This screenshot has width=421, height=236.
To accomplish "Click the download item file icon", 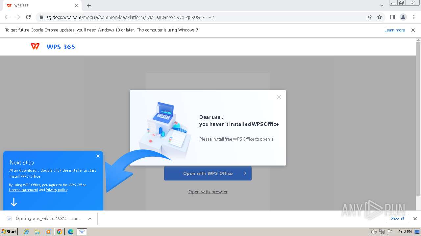I will tap(9, 219).
